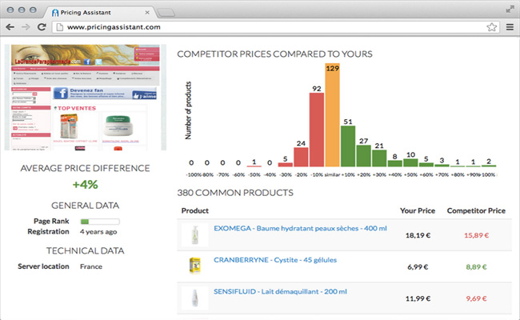Click the Product column header
Viewport: 520px width, 320px height.
coord(195,210)
